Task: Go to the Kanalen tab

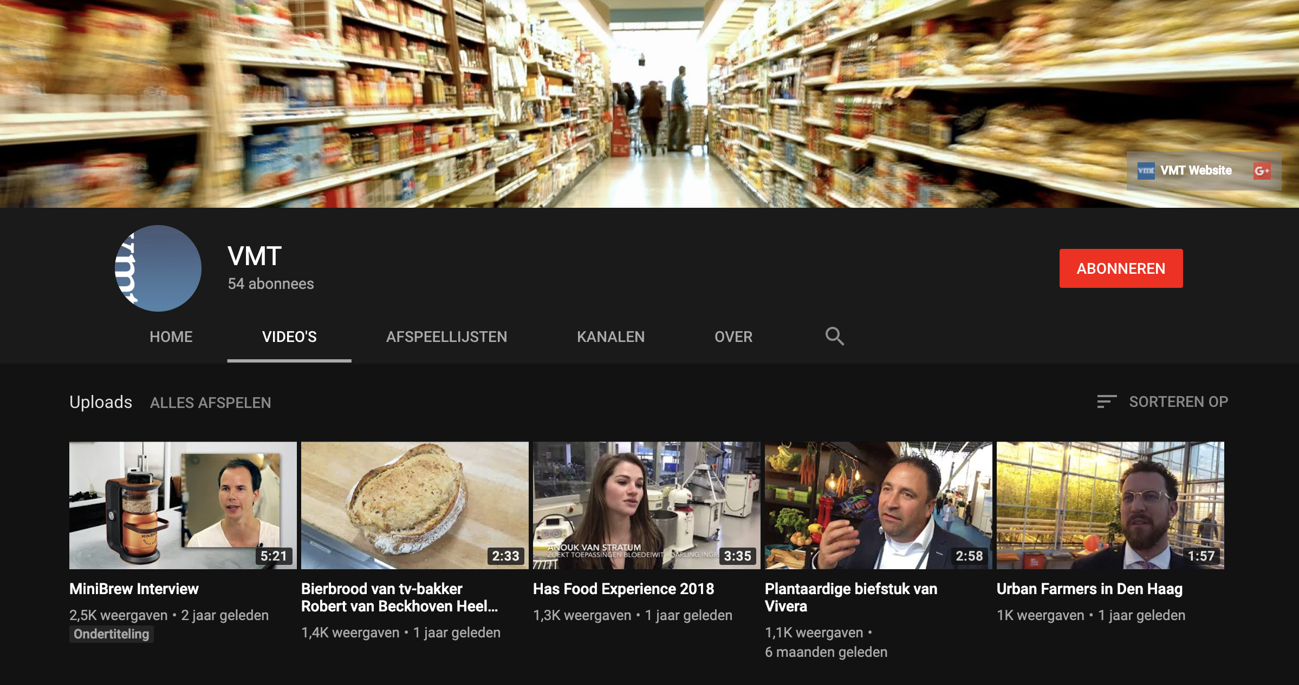Action: [610, 337]
